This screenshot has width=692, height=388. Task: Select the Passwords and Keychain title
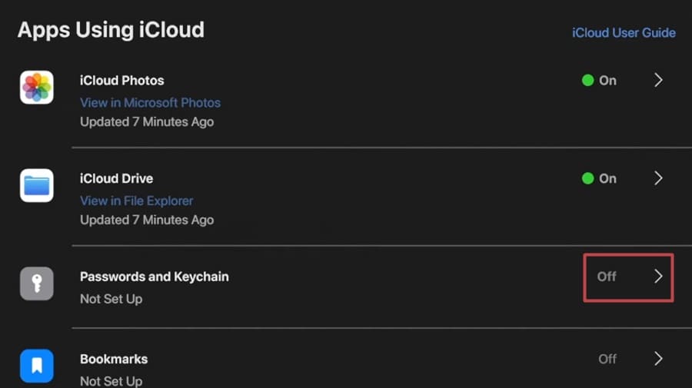coord(155,277)
